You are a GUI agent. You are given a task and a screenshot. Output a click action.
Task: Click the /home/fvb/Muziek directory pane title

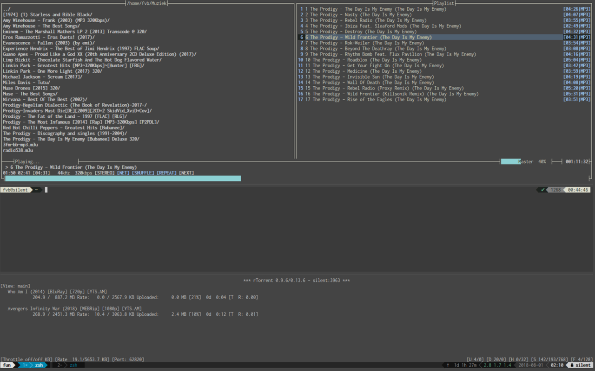click(148, 3)
